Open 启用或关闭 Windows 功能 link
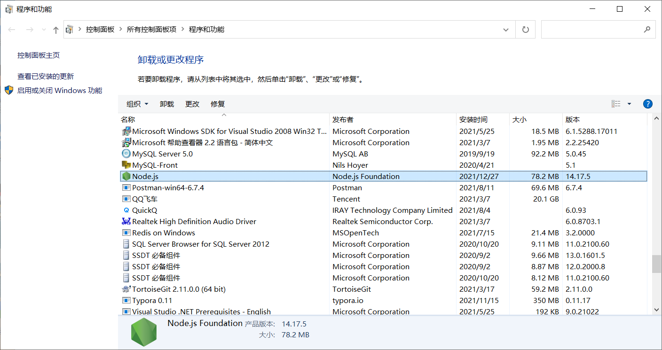Image resolution: width=662 pixels, height=350 pixels. click(60, 90)
